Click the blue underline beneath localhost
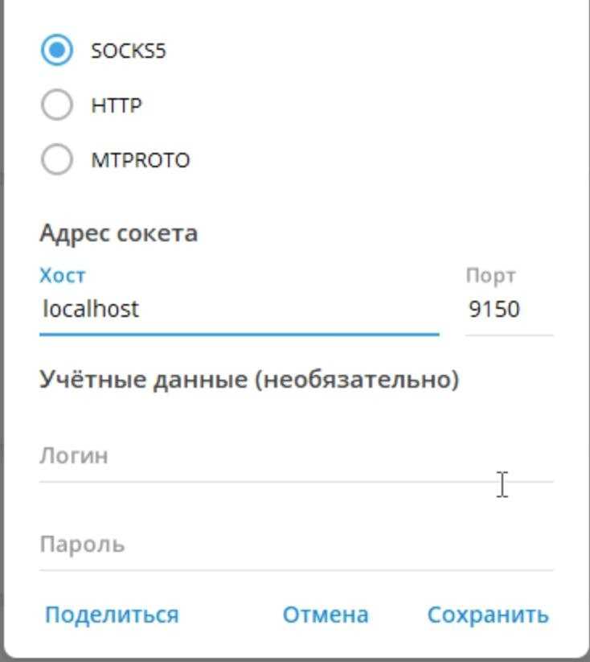This screenshot has width=590, height=662. click(240, 335)
